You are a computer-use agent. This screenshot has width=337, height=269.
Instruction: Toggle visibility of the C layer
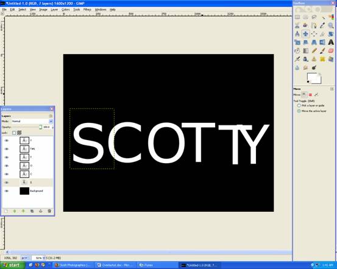(7, 174)
